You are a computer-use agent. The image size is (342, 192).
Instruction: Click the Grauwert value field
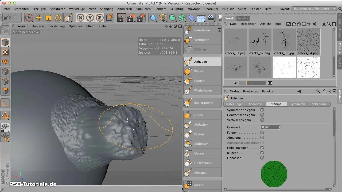tap(269, 127)
